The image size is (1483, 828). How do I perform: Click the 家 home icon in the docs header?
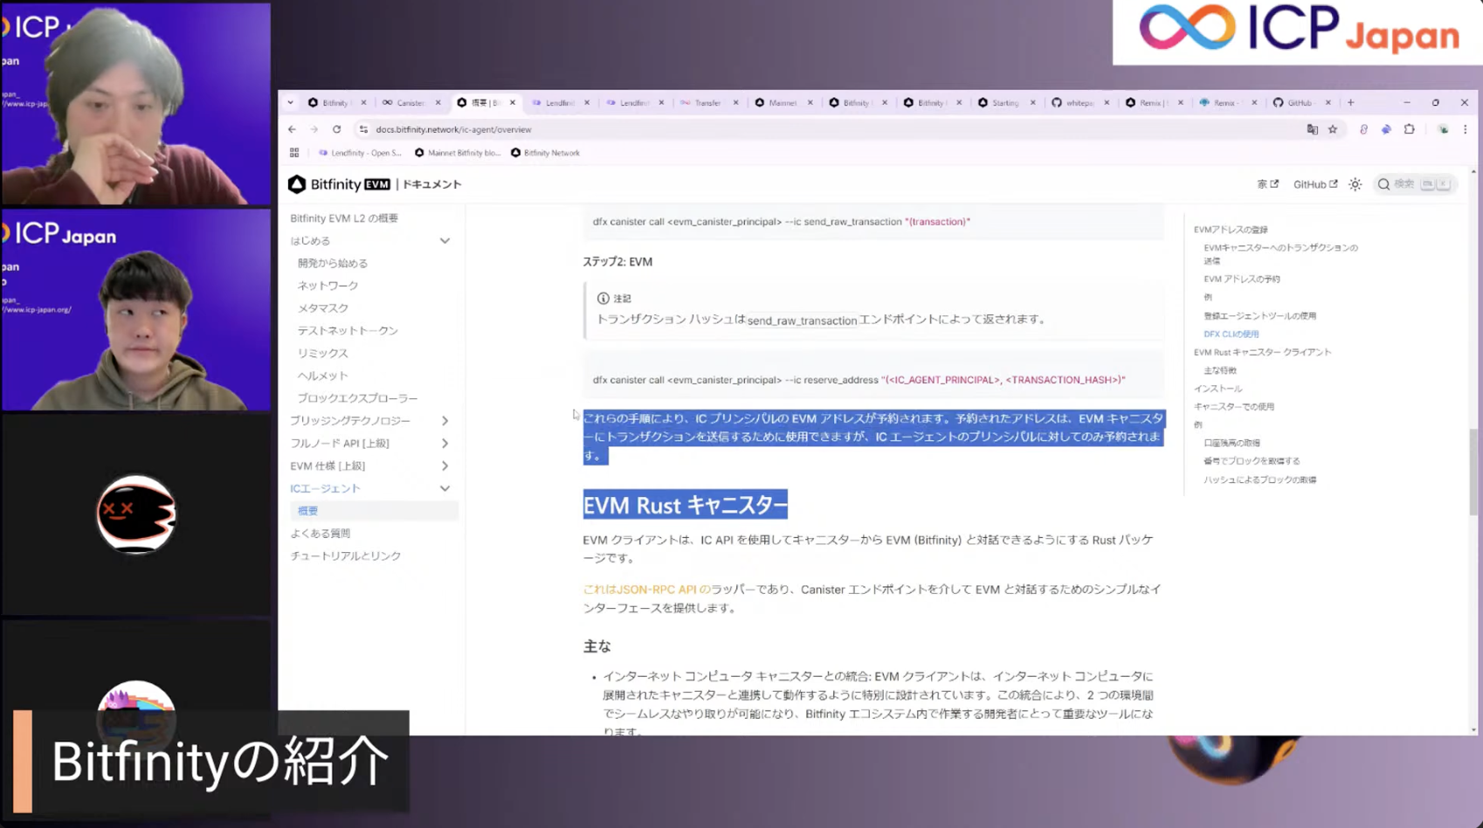pyautogui.click(x=1264, y=184)
